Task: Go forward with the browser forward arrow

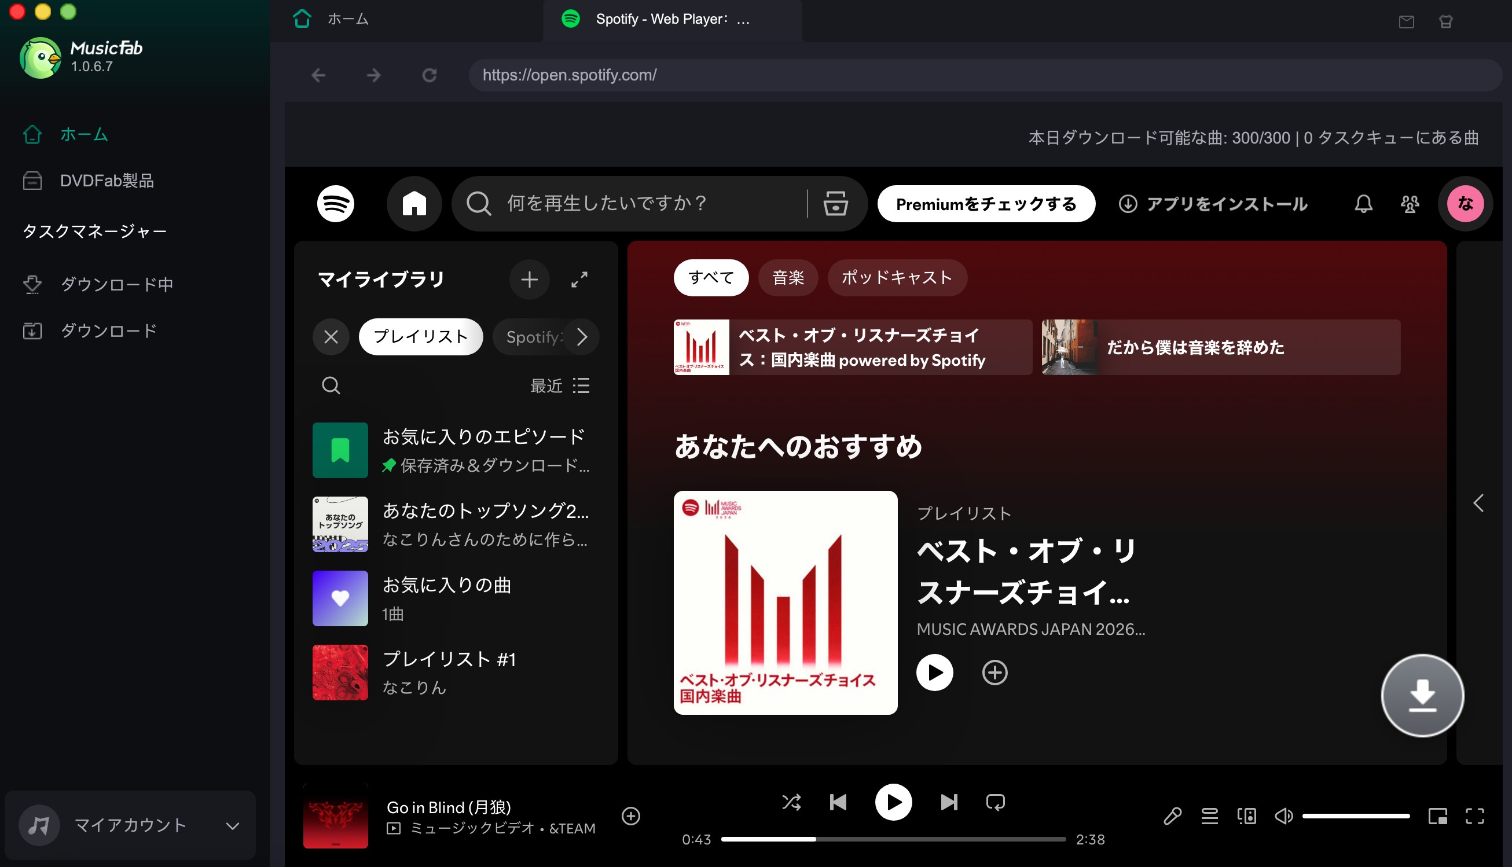Action: [x=374, y=75]
